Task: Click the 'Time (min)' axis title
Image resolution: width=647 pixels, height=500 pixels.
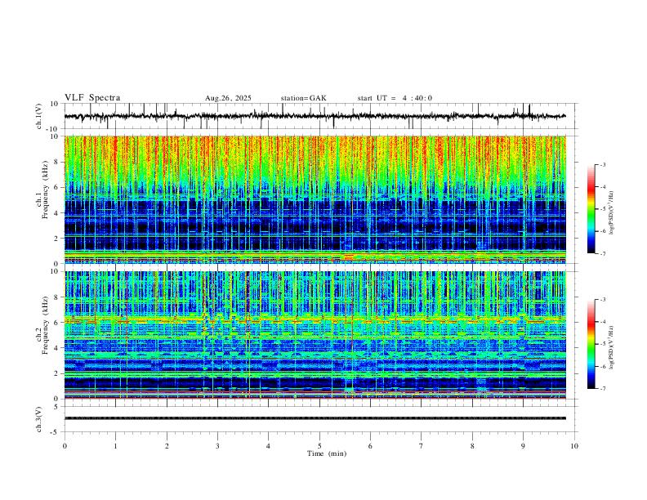Action: (x=327, y=453)
